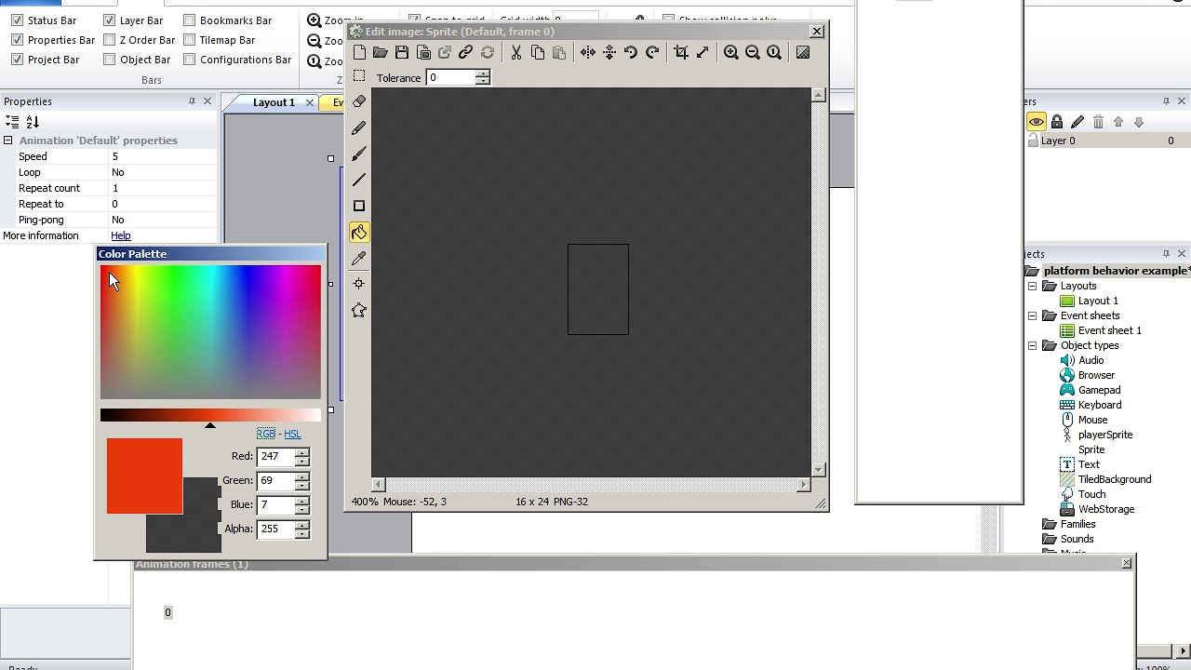This screenshot has height=670, width=1191.
Task: Open the Help link in properties
Action: (x=121, y=236)
